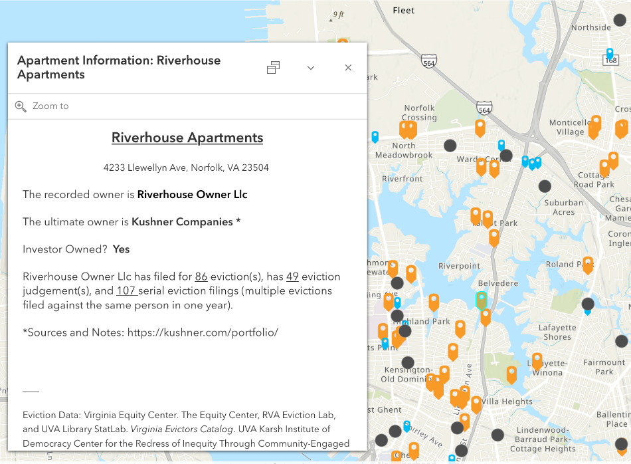Click the Investor Owned Yes value
The height and width of the screenshot is (464, 631).
[121, 249]
